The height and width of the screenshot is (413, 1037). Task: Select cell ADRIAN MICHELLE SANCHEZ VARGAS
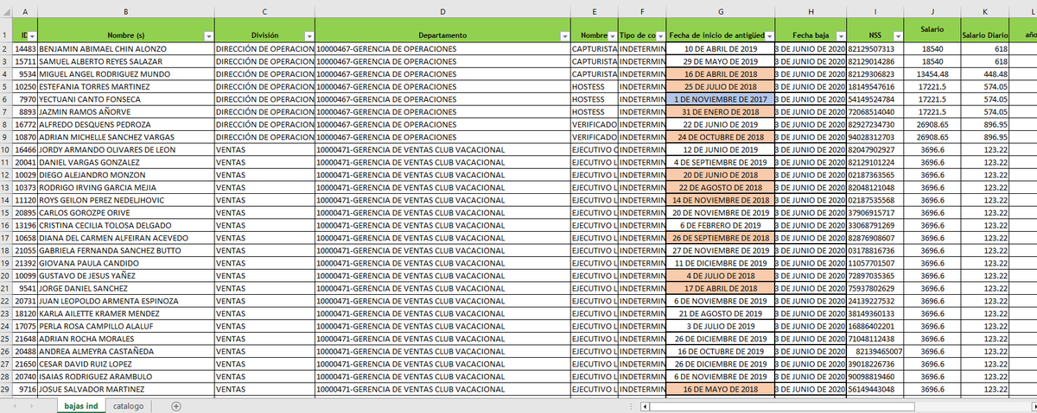tap(126, 138)
